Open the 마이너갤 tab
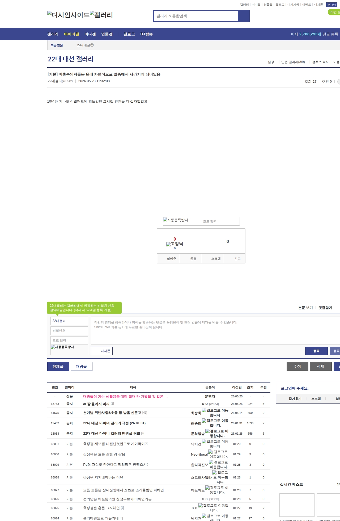Image resolution: width=340 pixels, height=521 pixels. (x=71, y=34)
